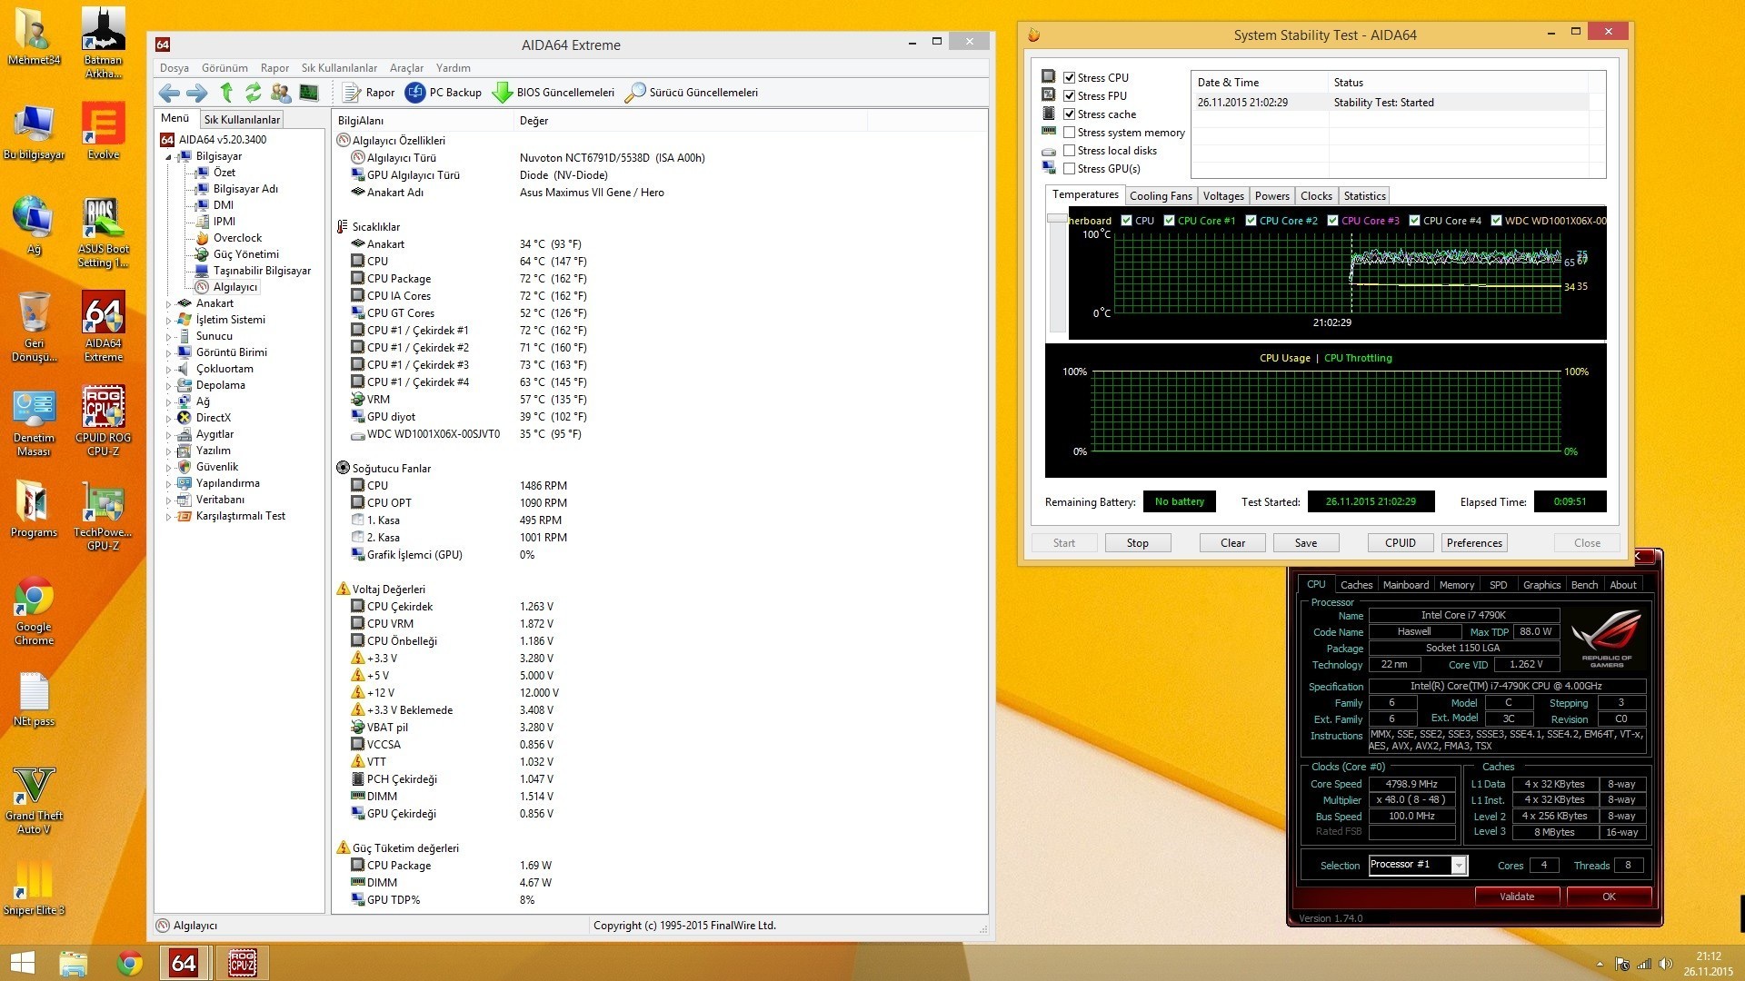1745x981 pixels.
Task: Open Sniper Elite 3 desktop shortcut
Action: (x=35, y=887)
